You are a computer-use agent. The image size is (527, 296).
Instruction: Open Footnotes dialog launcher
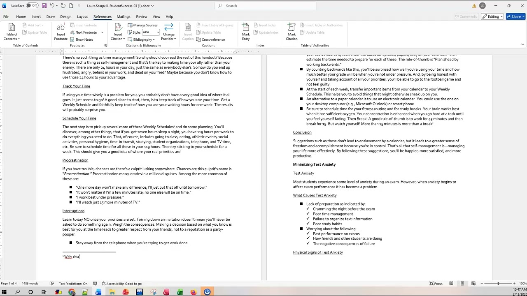coord(105,45)
